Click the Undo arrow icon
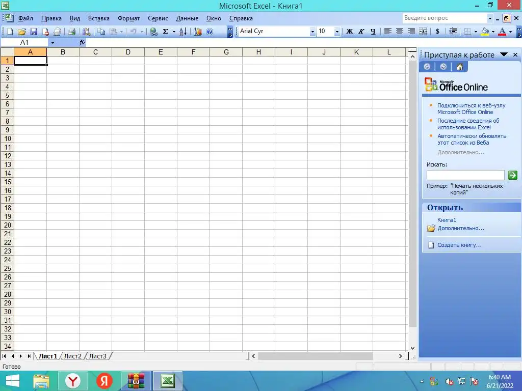The image size is (522, 391). 133,32
